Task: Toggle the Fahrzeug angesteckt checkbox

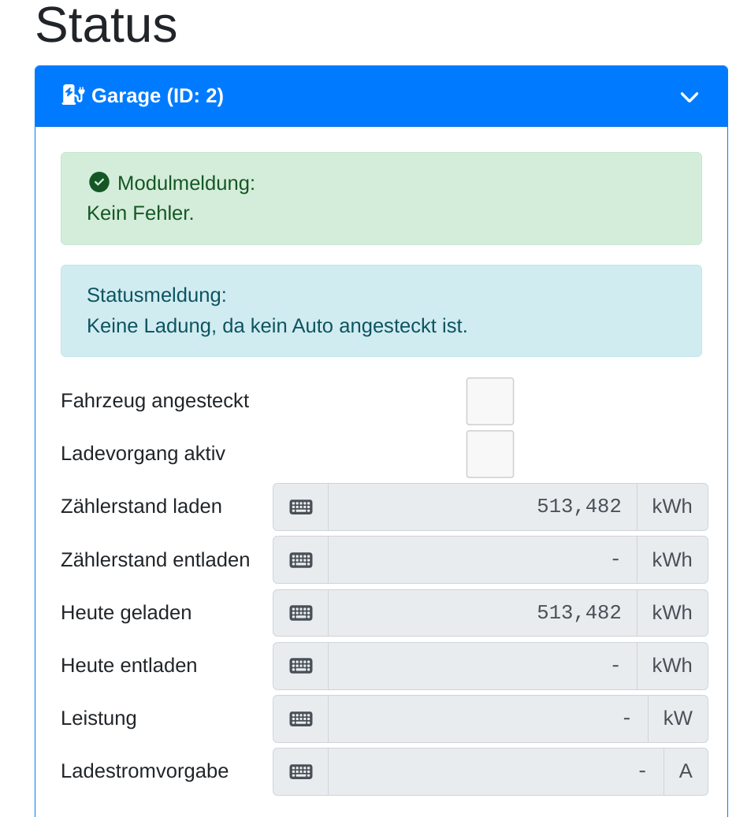Action: [x=489, y=401]
